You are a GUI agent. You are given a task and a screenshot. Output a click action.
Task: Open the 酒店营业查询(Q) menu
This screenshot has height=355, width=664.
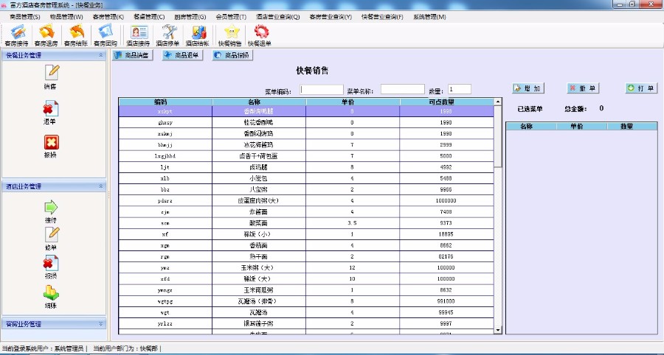(278, 17)
